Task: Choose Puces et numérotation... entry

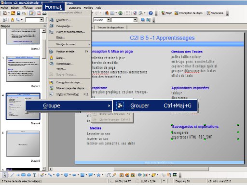Action: click(x=69, y=32)
